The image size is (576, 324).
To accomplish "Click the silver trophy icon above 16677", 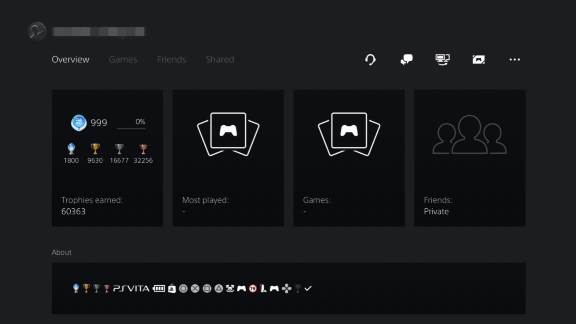I will (119, 149).
